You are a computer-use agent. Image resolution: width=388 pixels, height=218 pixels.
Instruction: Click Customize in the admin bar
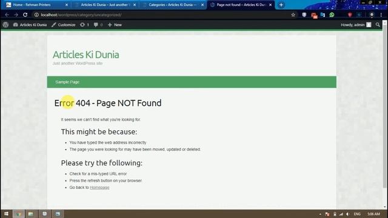pos(64,25)
